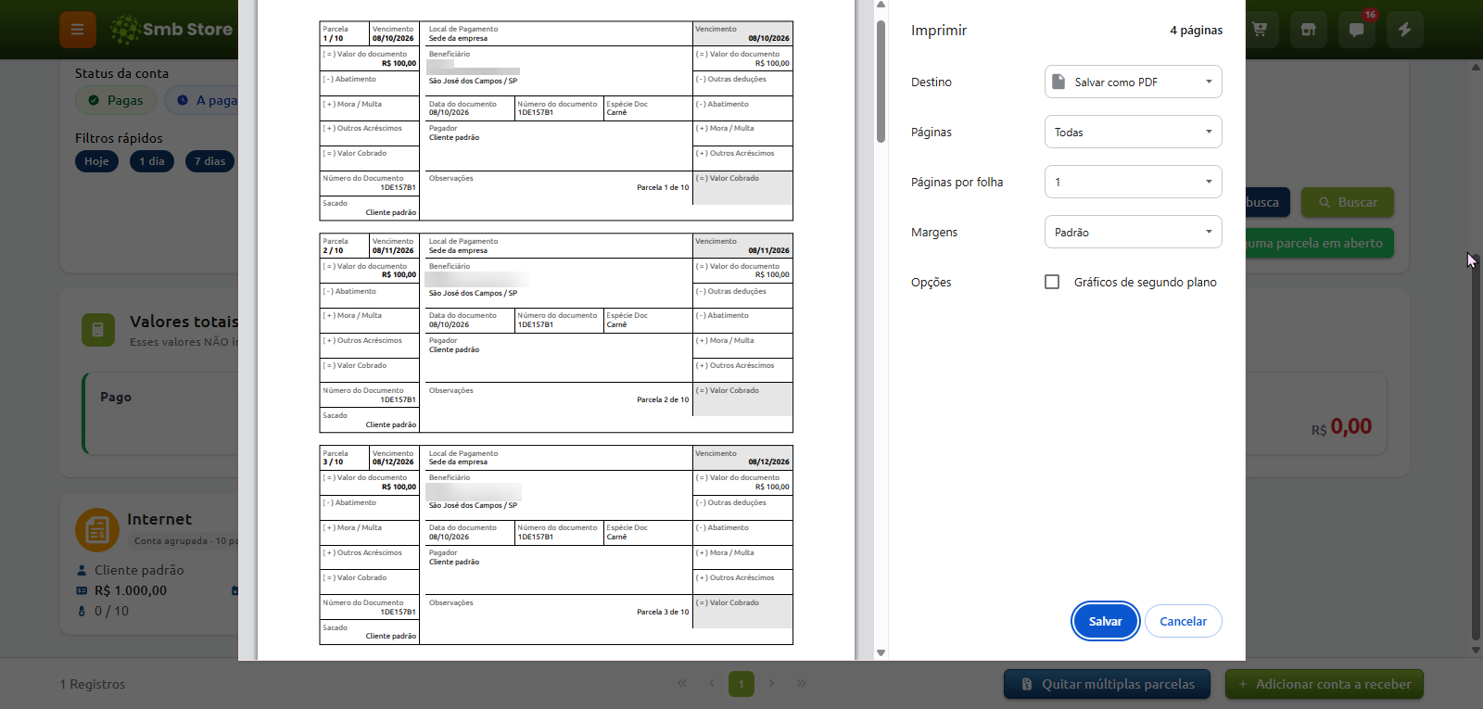
Task: Click the "4 páginas" label
Action: pos(1196,31)
